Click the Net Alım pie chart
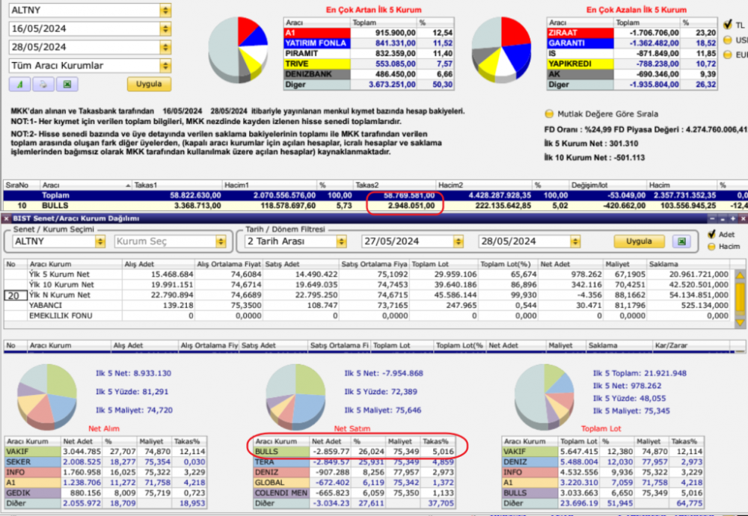The image size is (748, 516). coord(46,396)
